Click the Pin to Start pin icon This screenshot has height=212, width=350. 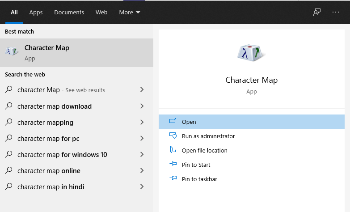(x=173, y=165)
